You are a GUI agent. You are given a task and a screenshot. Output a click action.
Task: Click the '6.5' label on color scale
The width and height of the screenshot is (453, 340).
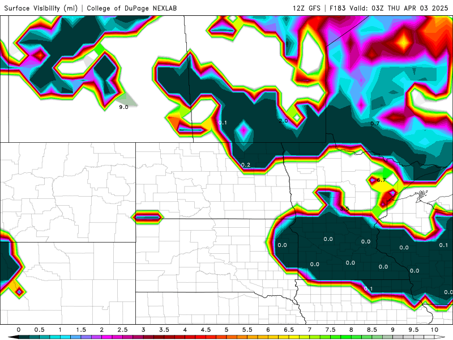(289, 330)
